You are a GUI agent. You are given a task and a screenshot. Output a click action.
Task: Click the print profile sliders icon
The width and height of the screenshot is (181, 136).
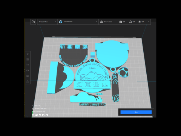pos(101,22)
